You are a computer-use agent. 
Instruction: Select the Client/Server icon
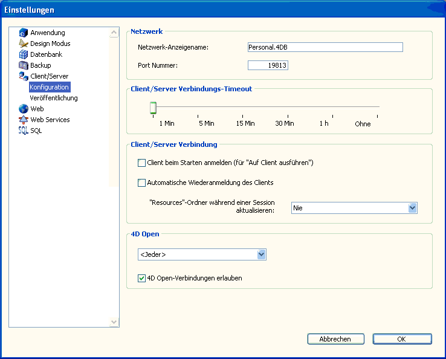click(24, 76)
